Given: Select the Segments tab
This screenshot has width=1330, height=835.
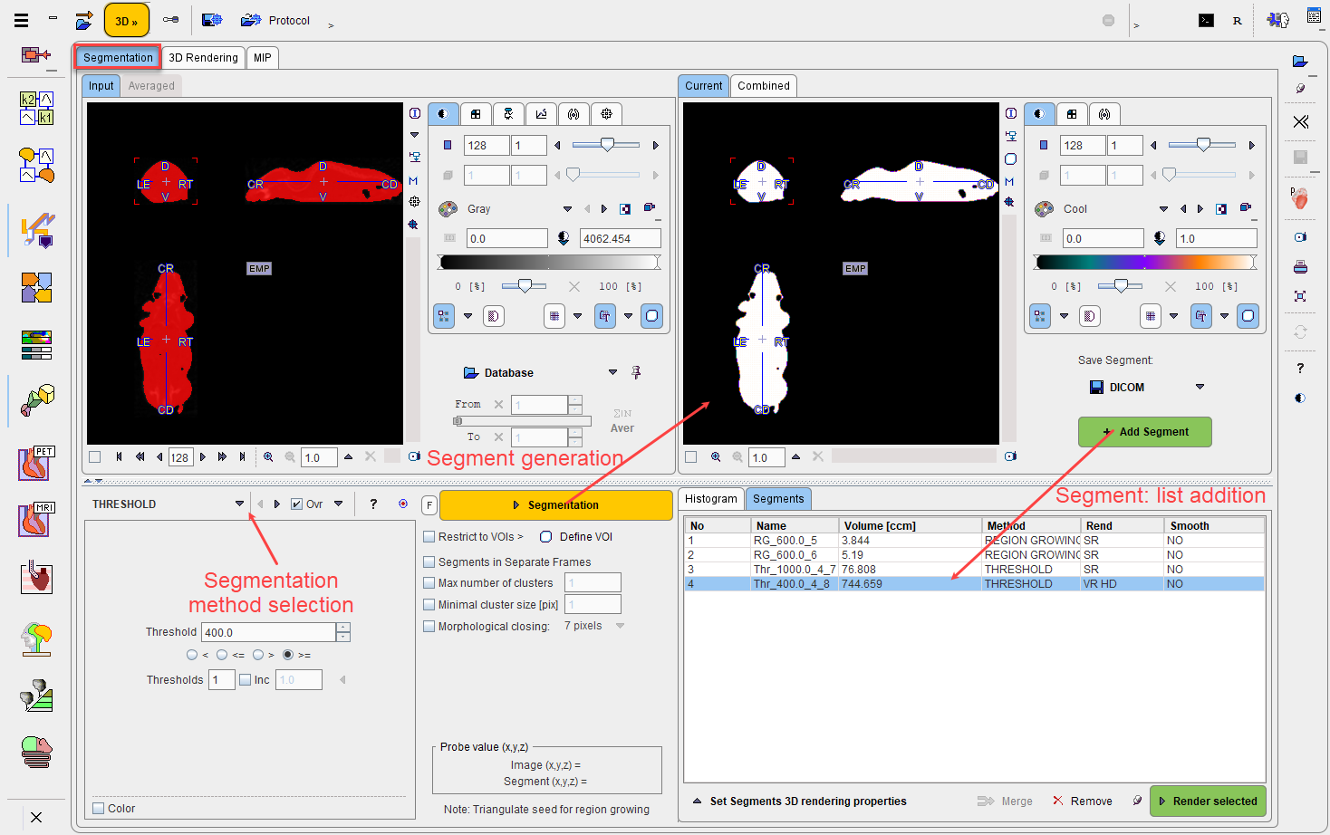Looking at the screenshot, I should (x=778, y=499).
